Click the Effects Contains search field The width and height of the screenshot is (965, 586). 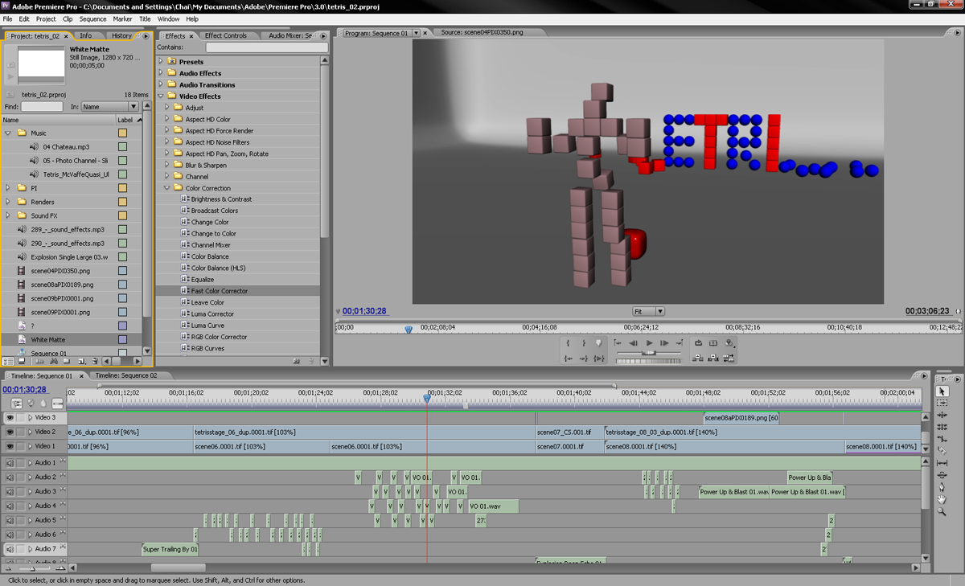(x=266, y=47)
